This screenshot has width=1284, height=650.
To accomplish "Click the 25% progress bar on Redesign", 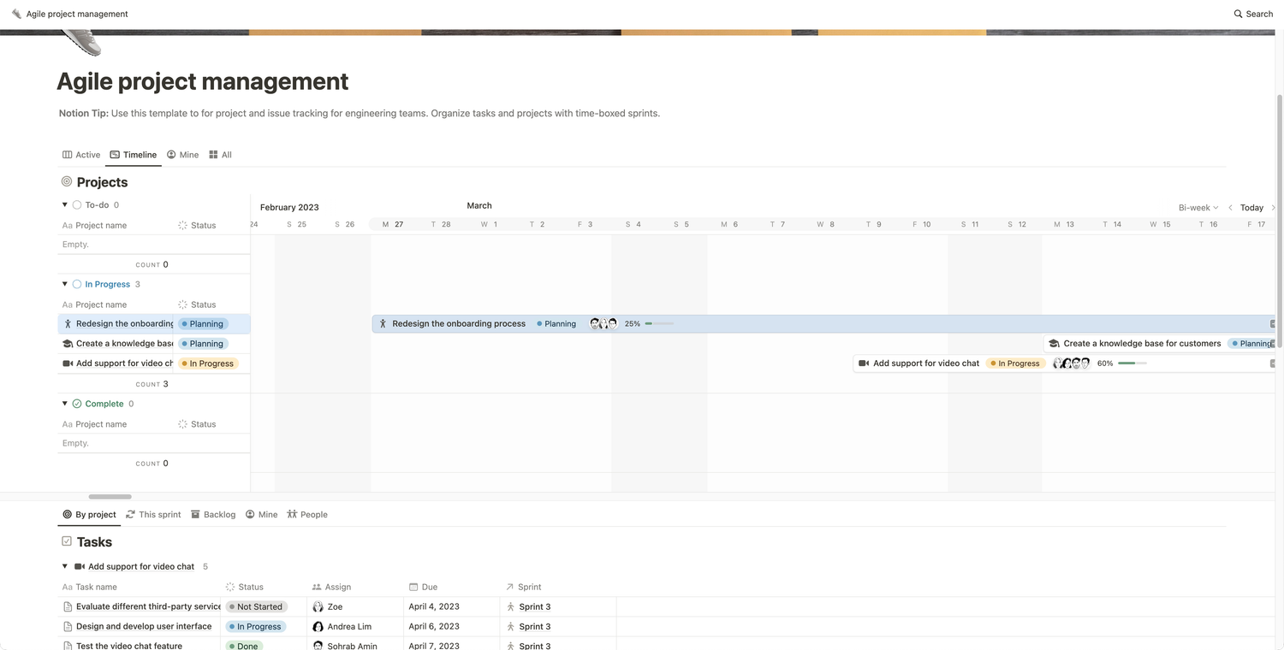I will click(x=659, y=324).
